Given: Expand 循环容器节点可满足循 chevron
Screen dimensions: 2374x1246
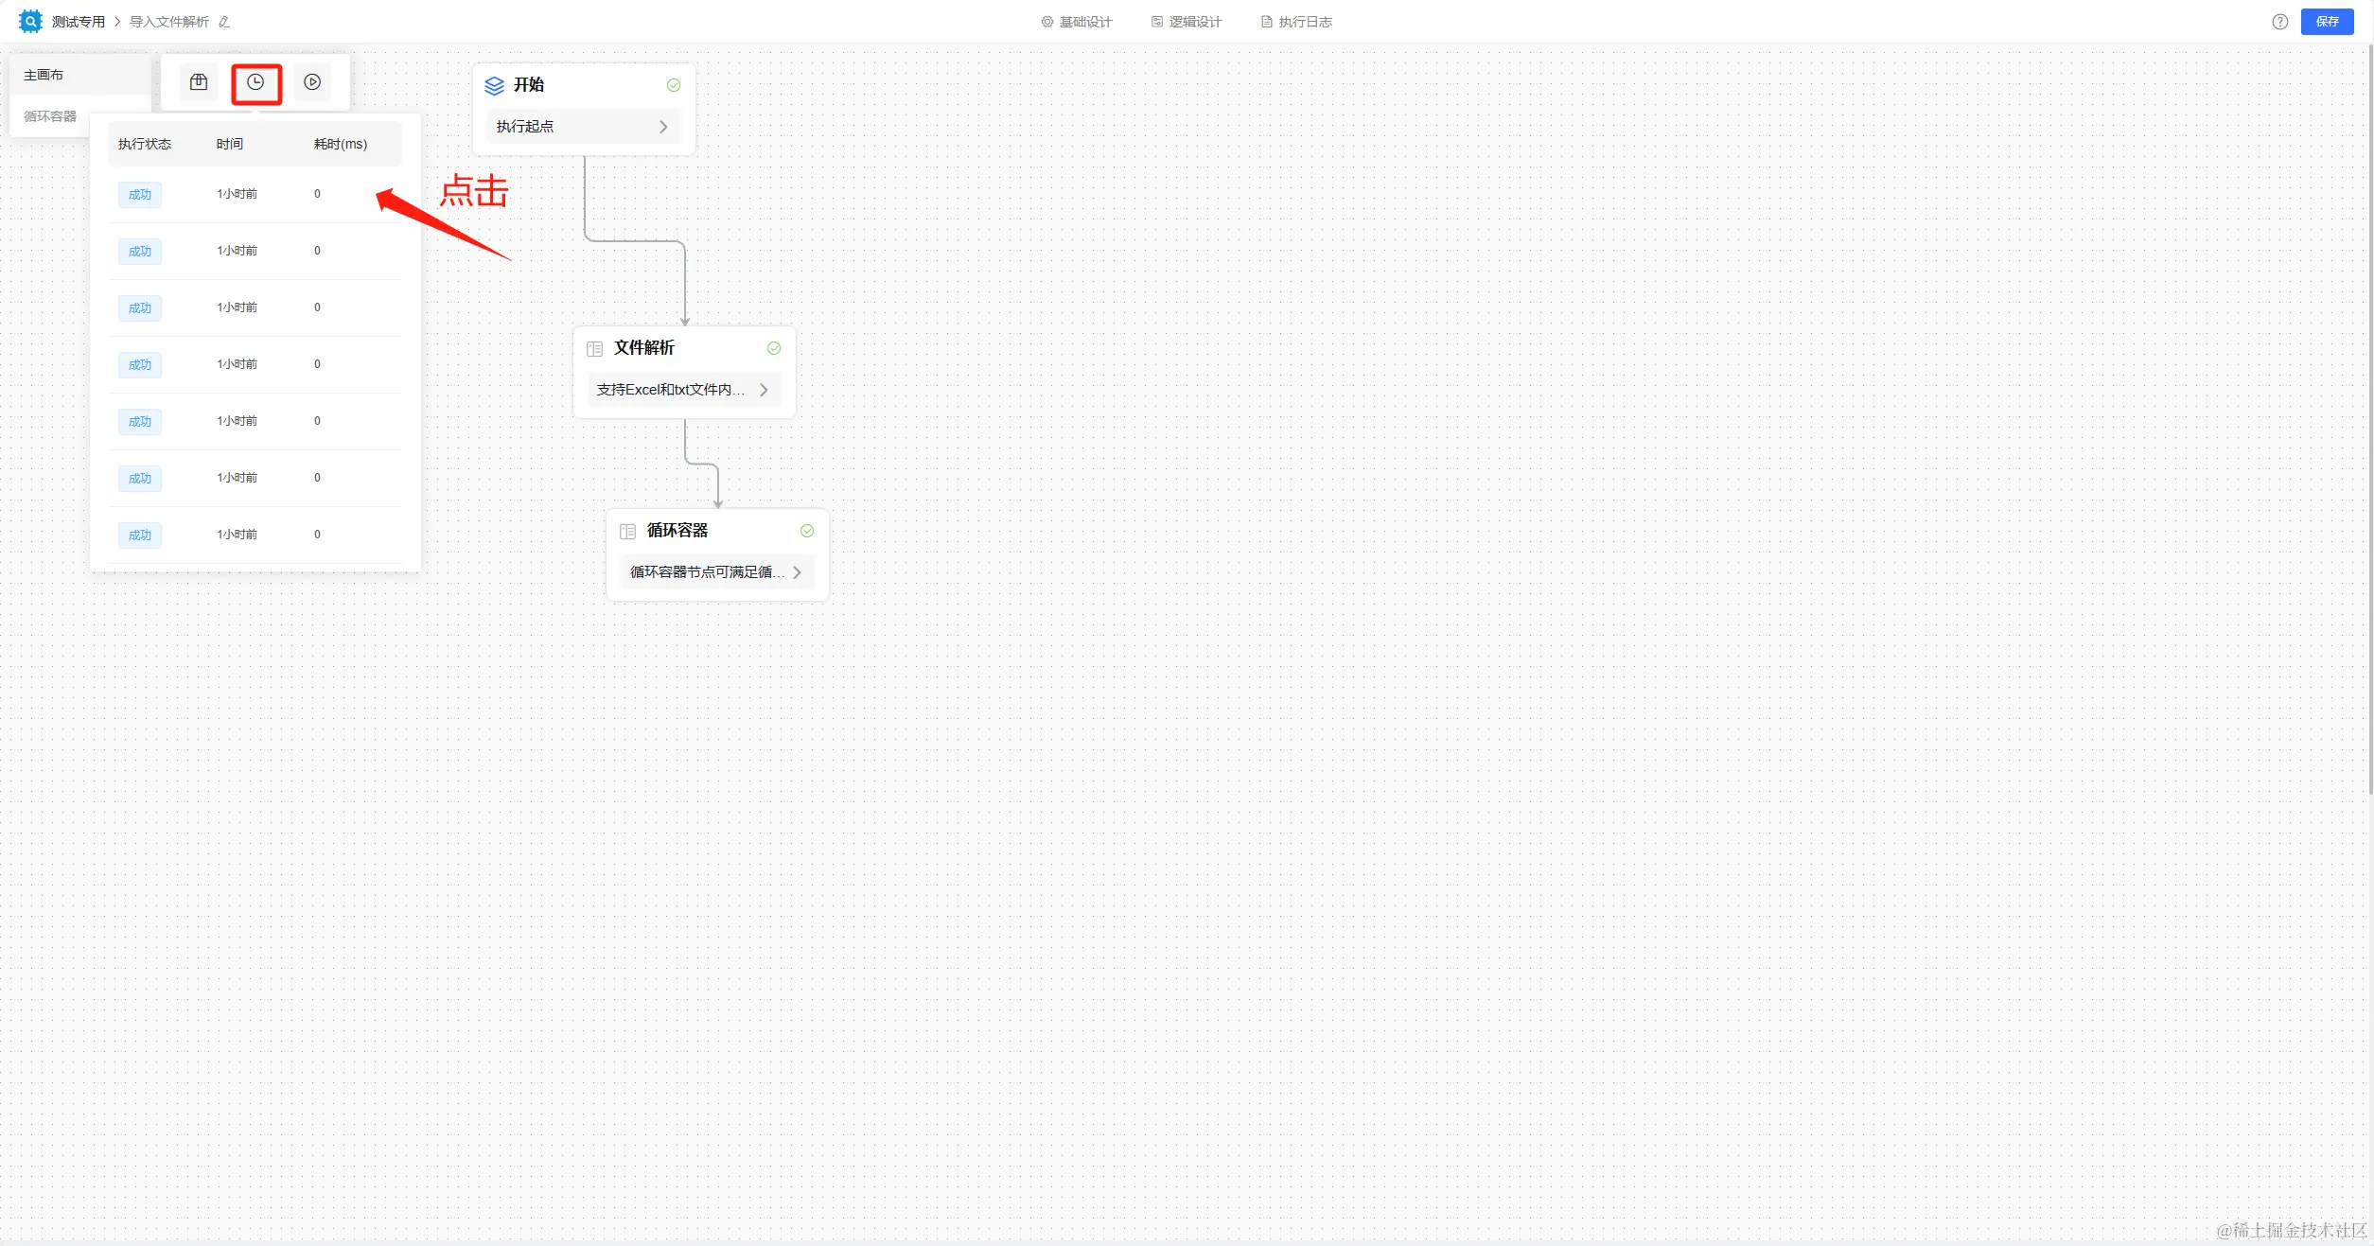Looking at the screenshot, I should click(x=797, y=572).
